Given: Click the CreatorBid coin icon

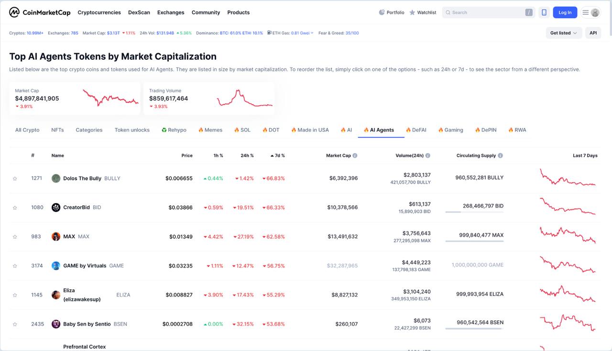Looking at the screenshot, I should click(56, 208).
